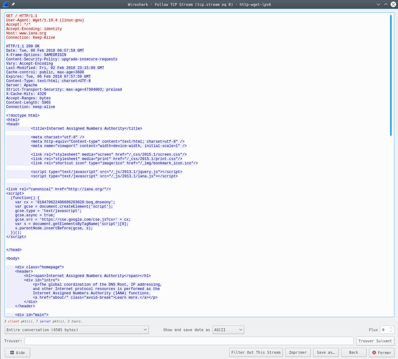
Task: Click the Save as… button
Action: (x=326, y=353)
